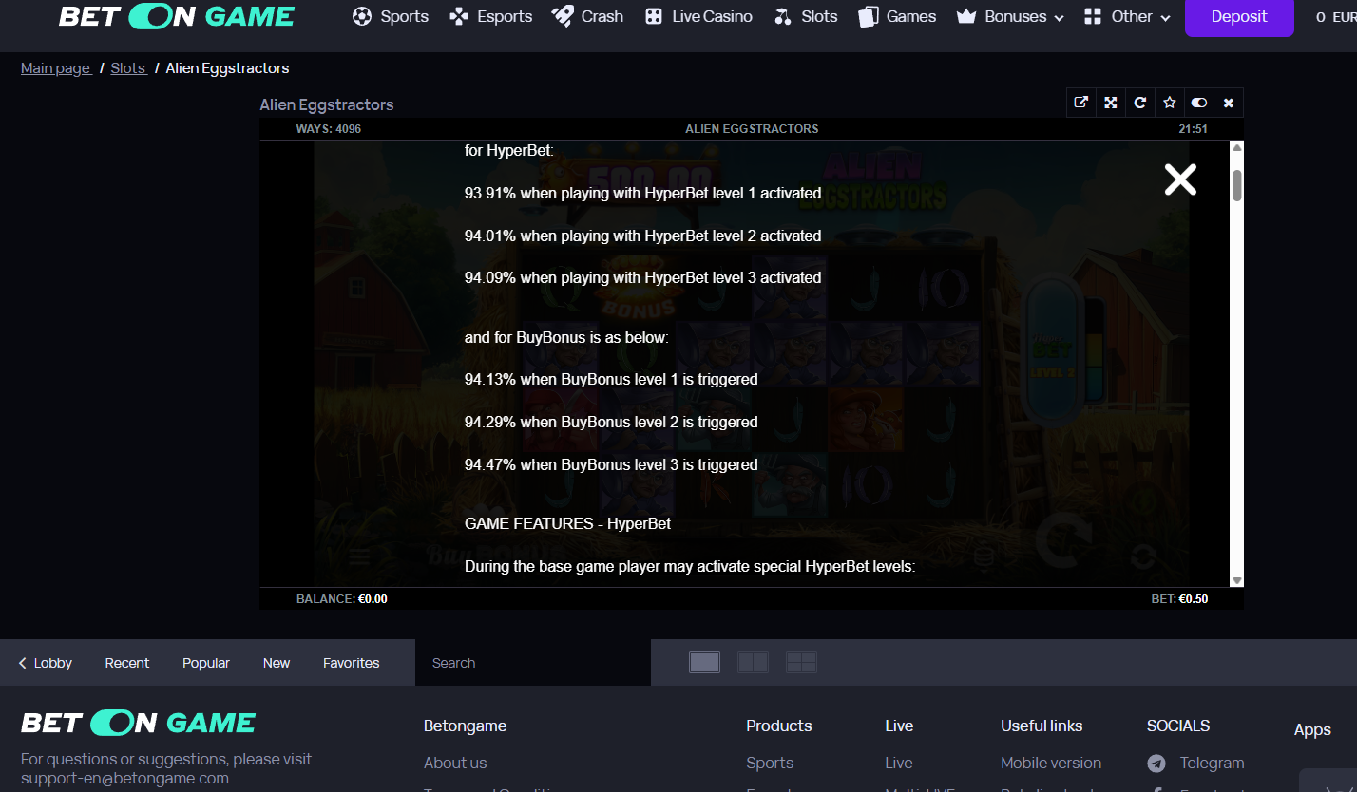Click the grid icon beside Other

(x=1093, y=16)
